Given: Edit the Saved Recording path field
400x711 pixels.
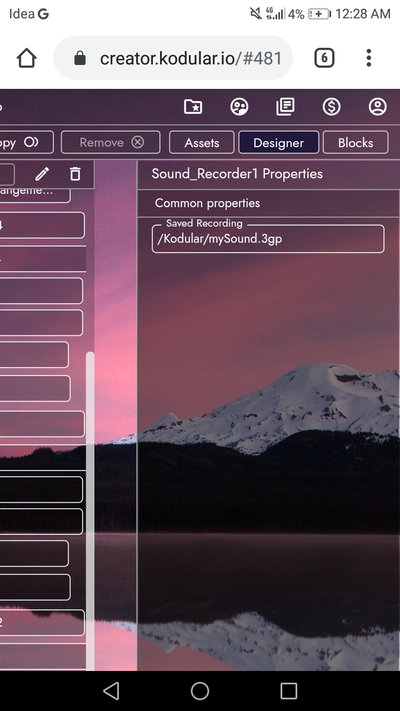Looking at the screenshot, I should point(268,239).
